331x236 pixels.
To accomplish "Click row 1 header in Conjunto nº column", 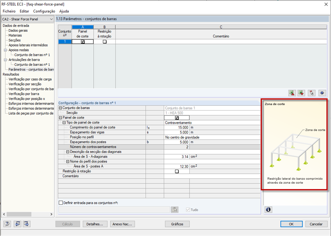I will (65, 42).
